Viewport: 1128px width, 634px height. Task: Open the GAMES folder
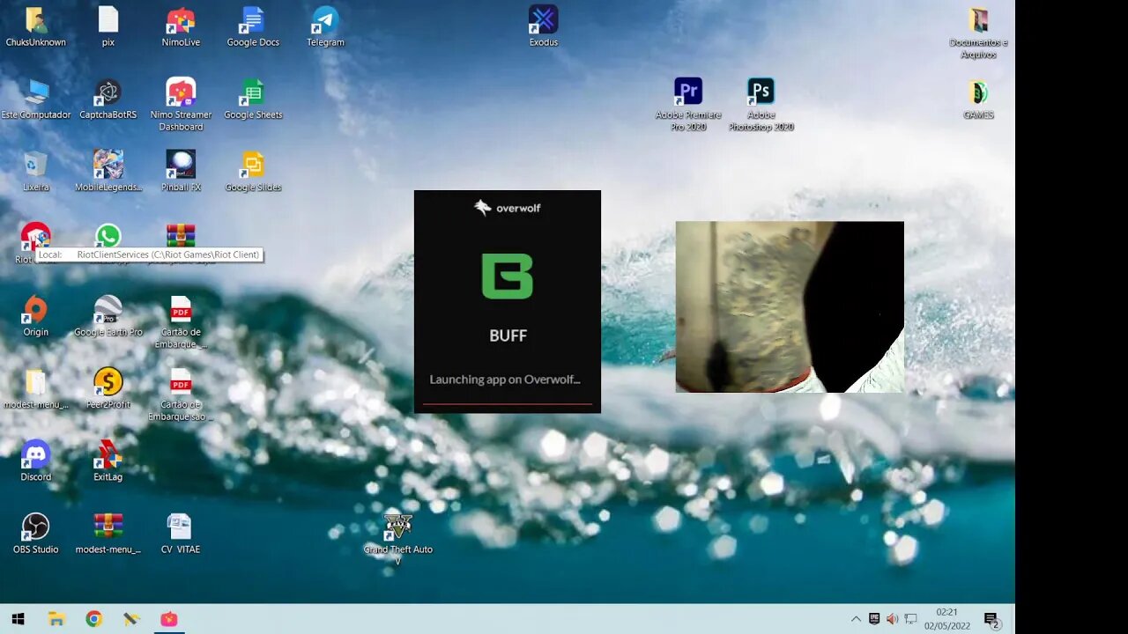[978, 99]
